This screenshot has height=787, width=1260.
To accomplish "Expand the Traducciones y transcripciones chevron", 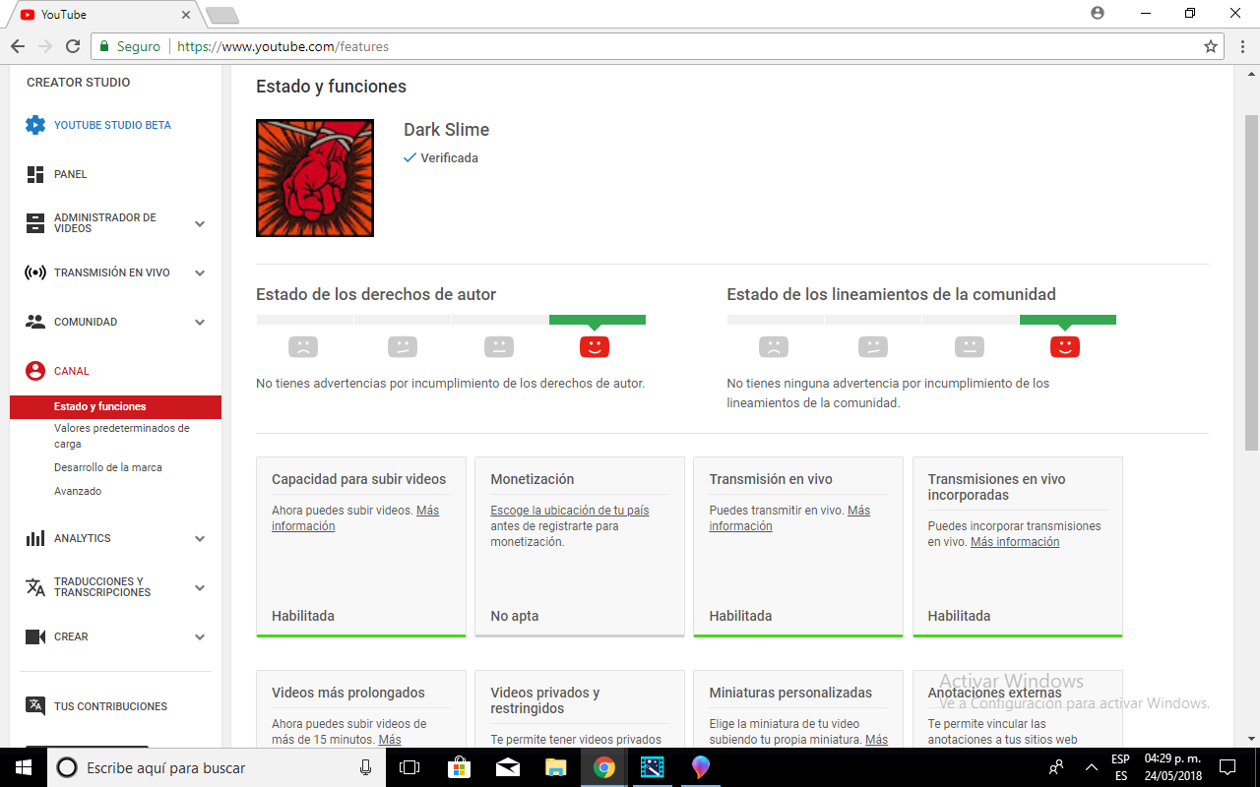I will (200, 587).
